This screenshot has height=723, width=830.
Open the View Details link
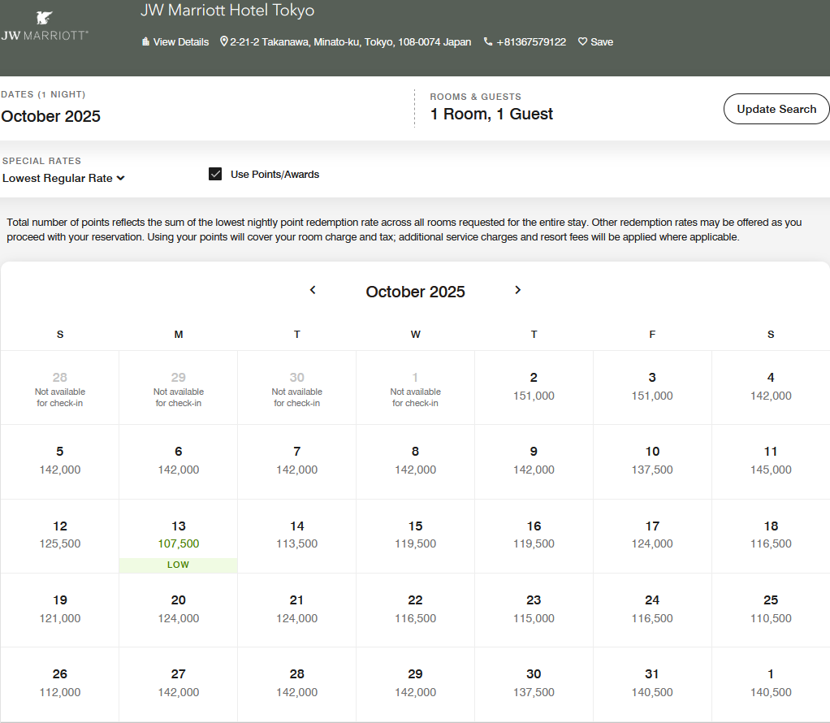[180, 41]
